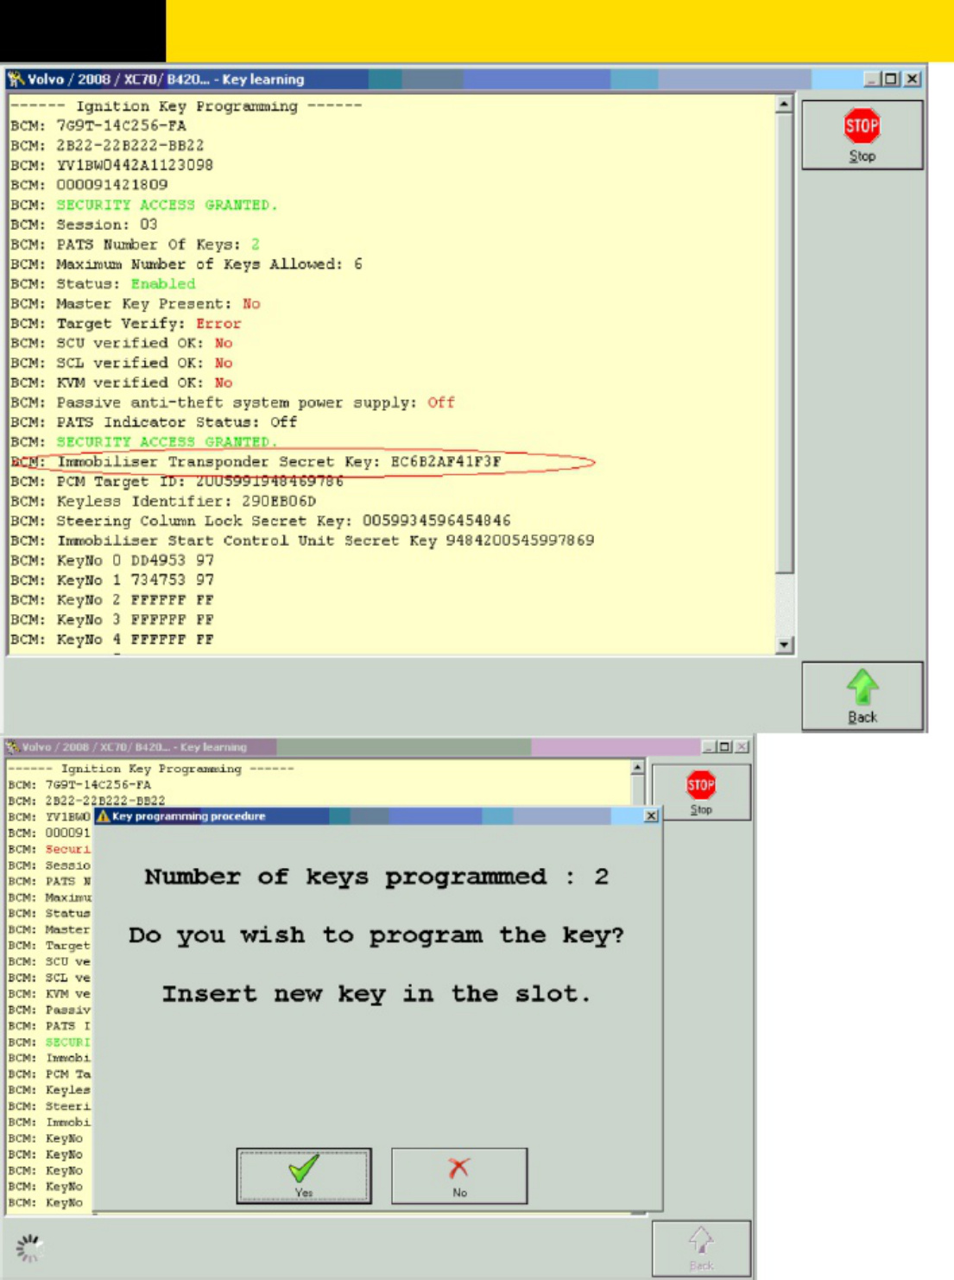Minimize the lower Key learning window
Viewport: 954px width, 1280px height.
click(x=710, y=747)
